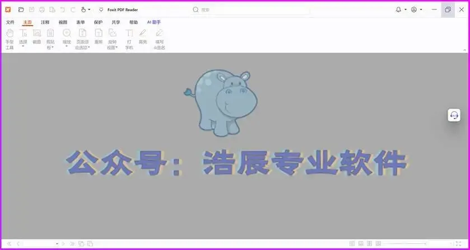Click the save icon in quick access toolbar

click(31, 10)
